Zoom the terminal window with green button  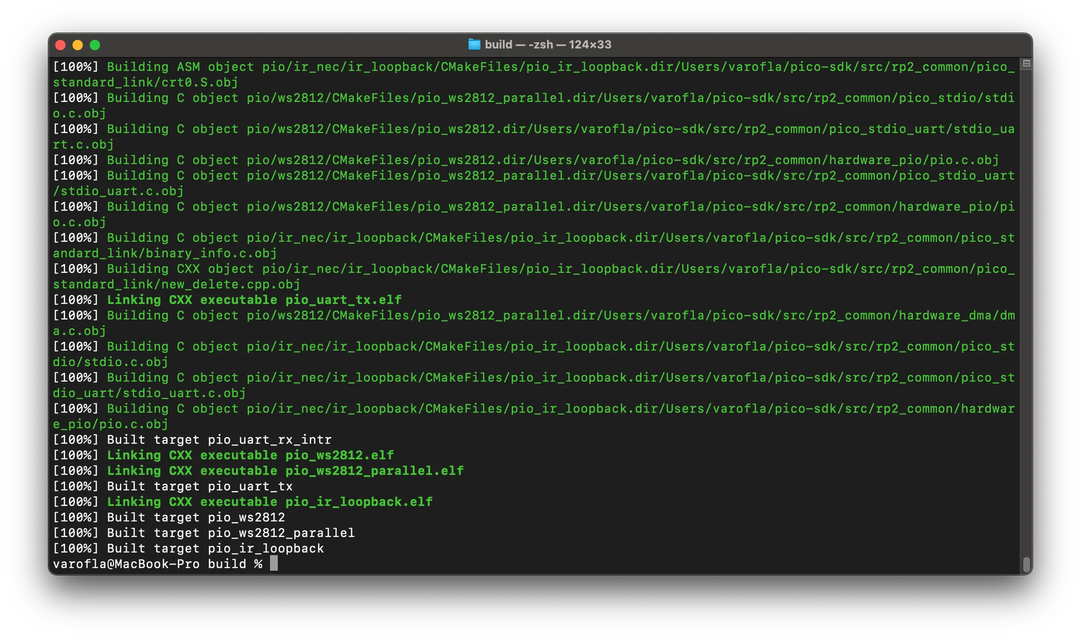pos(95,45)
